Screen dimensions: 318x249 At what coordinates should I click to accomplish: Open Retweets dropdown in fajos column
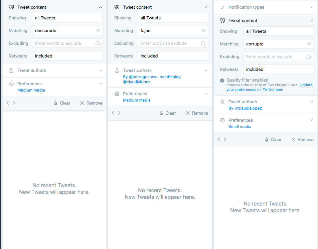[x=173, y=56]
